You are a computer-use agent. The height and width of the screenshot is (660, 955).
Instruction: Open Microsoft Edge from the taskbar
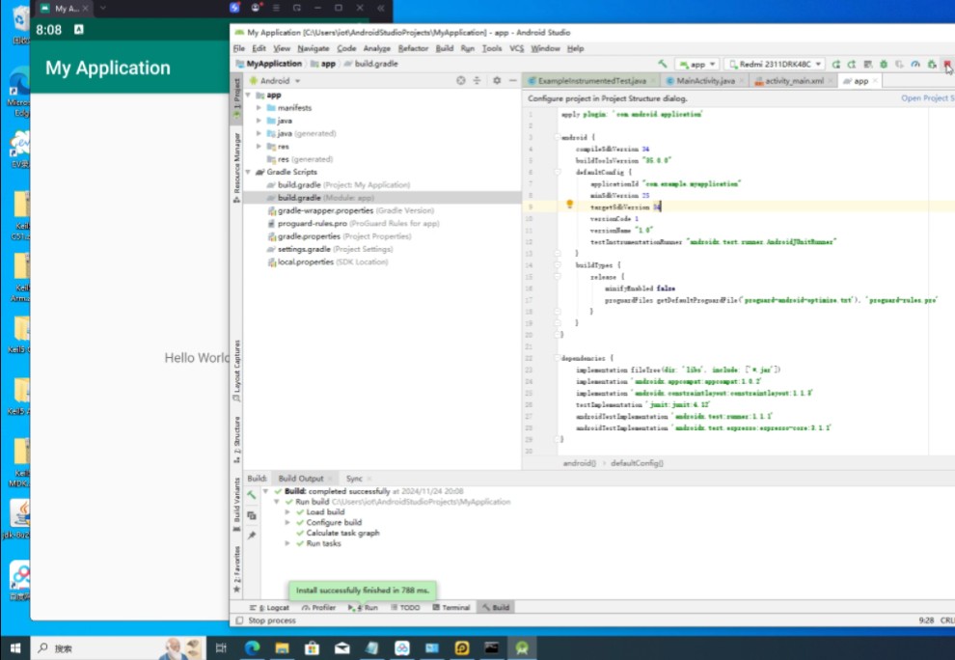(x=252, y=647)
